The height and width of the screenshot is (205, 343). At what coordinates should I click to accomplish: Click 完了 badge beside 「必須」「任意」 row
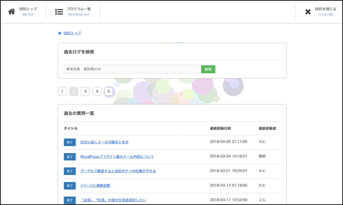click(70, 200)
